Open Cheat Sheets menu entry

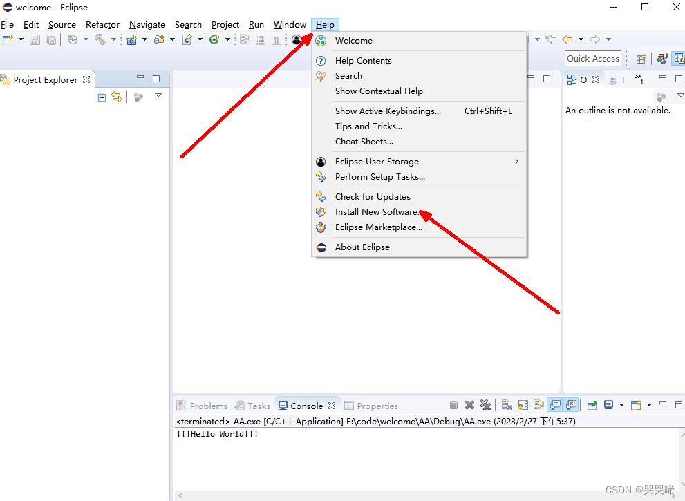click(x=420, y=142)
